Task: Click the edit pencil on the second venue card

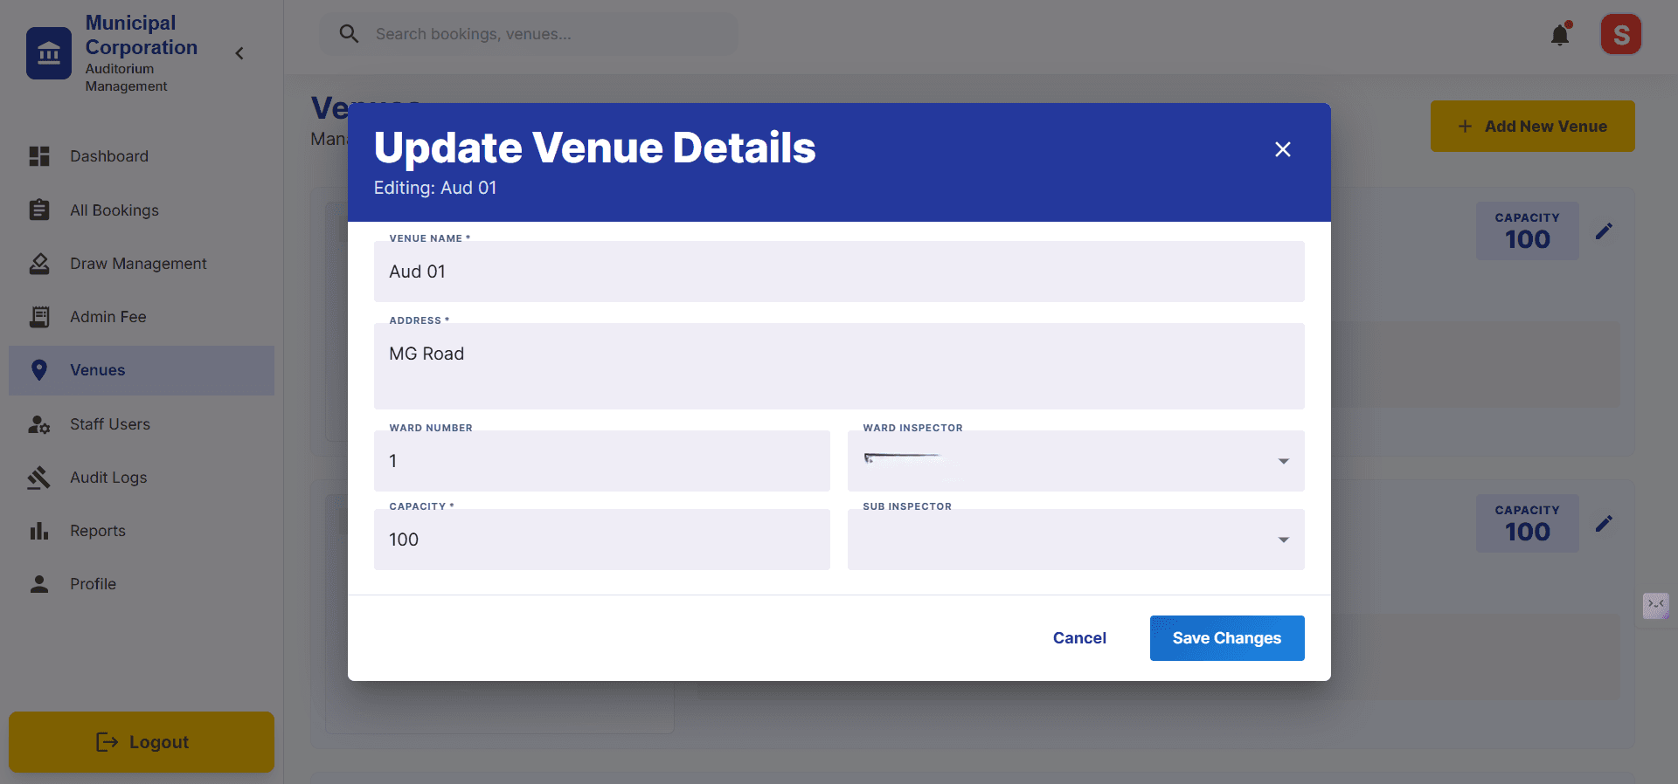Action: [x=1604, y=524]
